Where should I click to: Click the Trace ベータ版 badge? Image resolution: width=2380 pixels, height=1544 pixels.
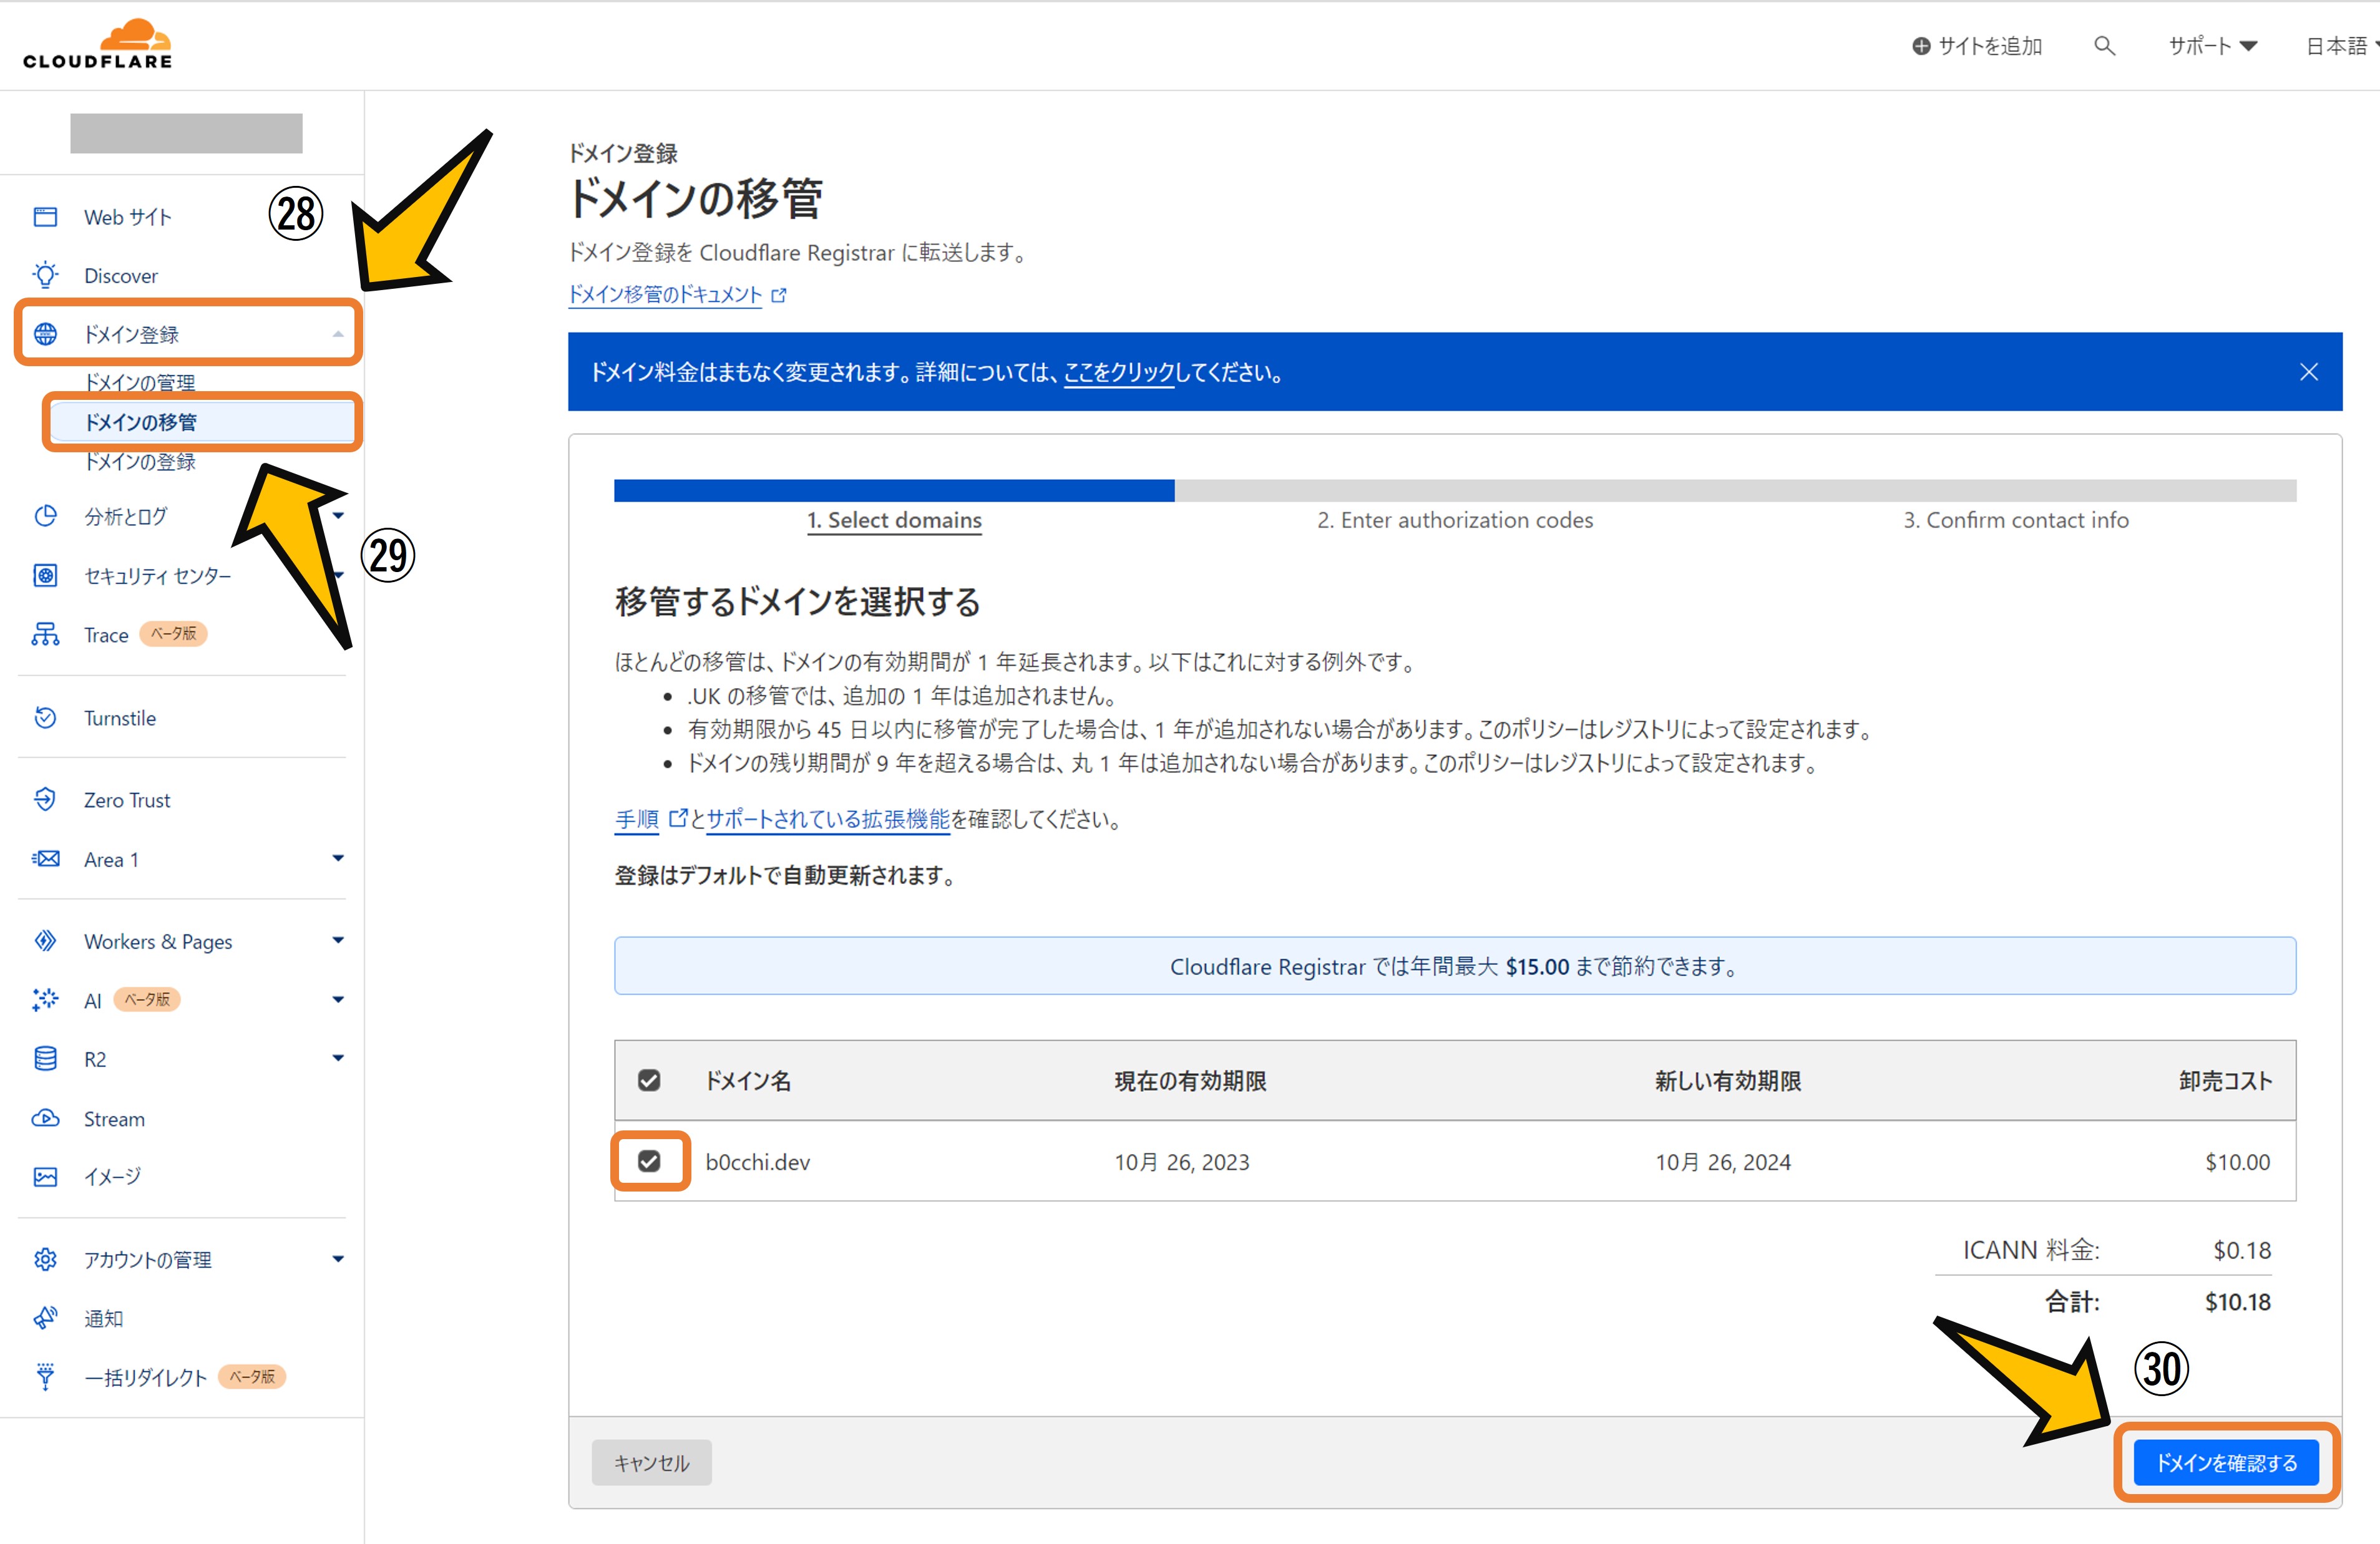click(173, 634)
